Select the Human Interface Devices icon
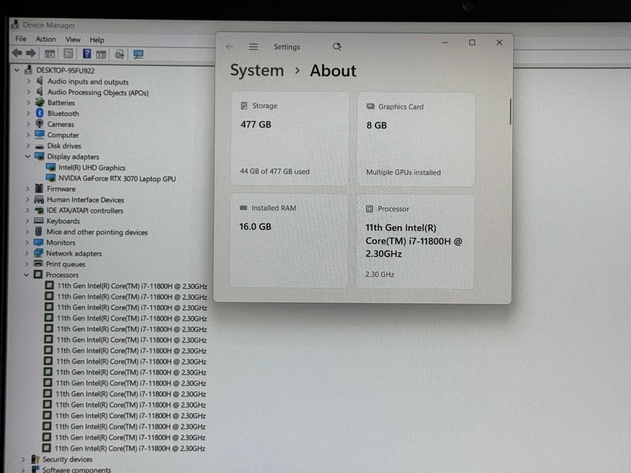The height and width of the screenshot is (473, 631). tap(39, 199)
